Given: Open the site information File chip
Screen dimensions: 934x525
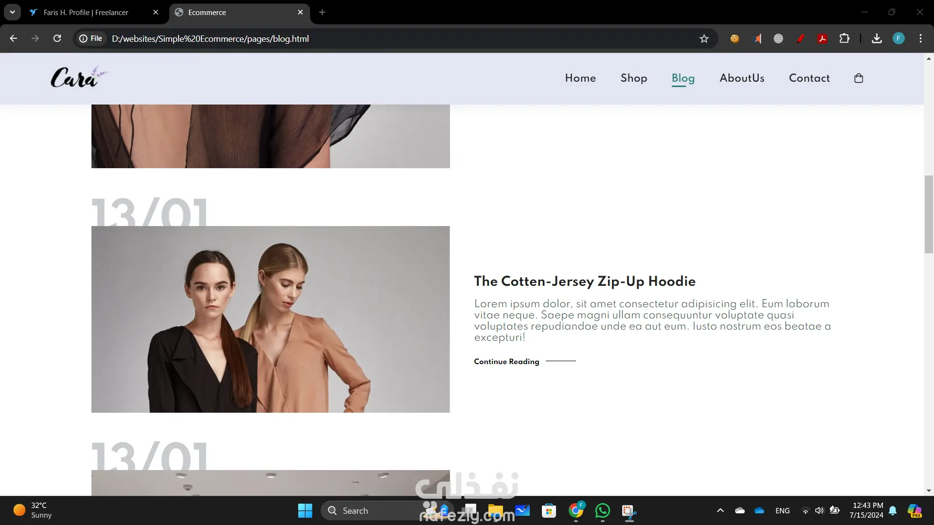Looking at the screenshot, I should (x=91, y=38).
